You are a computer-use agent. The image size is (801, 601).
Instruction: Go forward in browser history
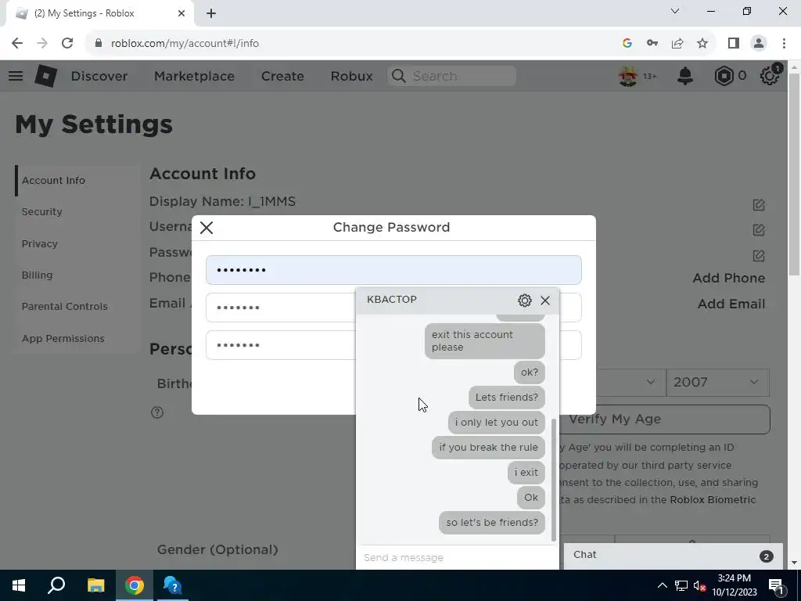42,44
